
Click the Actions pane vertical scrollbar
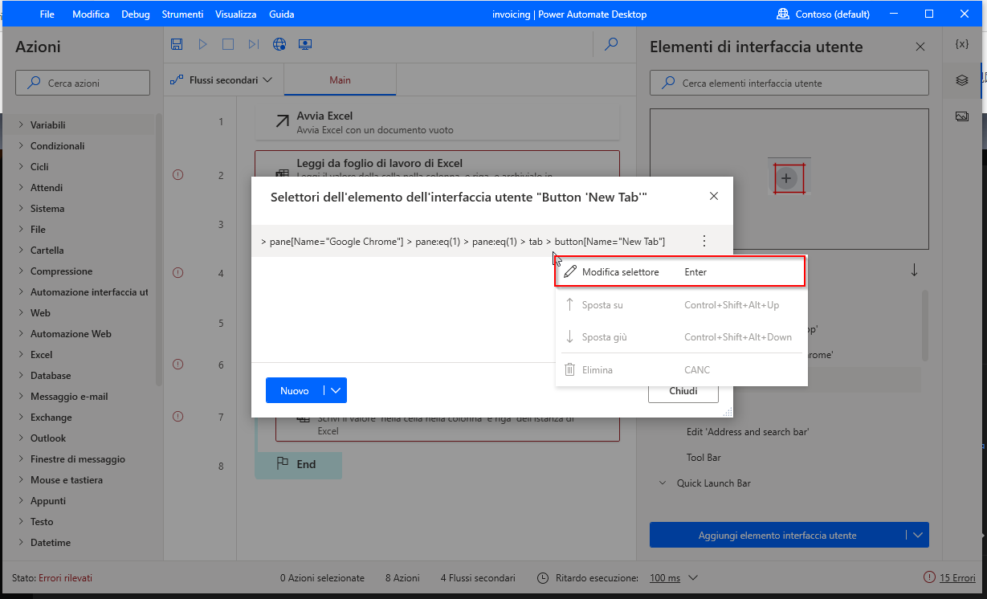pyautogui.click(x=158, y=249)
